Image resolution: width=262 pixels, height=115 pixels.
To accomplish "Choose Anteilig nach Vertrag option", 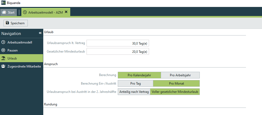I will (x=134, y=92).
